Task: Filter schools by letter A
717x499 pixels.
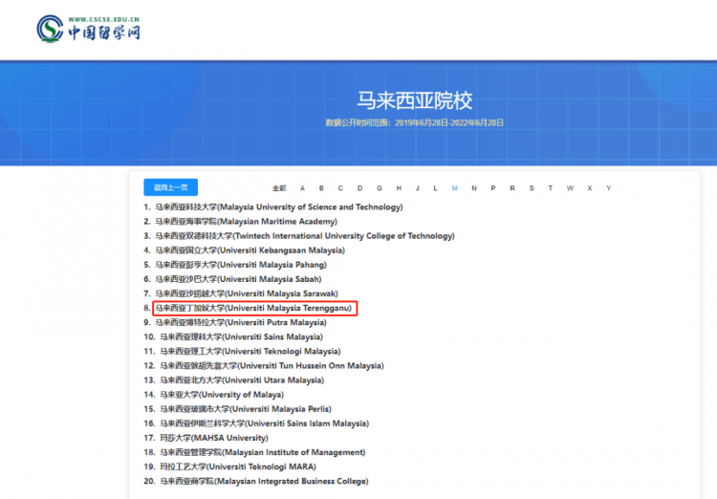Action: 302,188
